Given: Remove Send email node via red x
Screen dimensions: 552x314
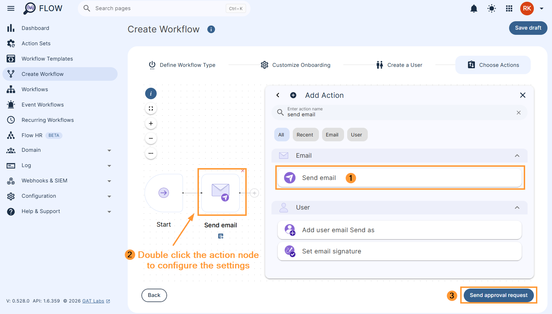Looking at the screenshot, I should point(243,171).
